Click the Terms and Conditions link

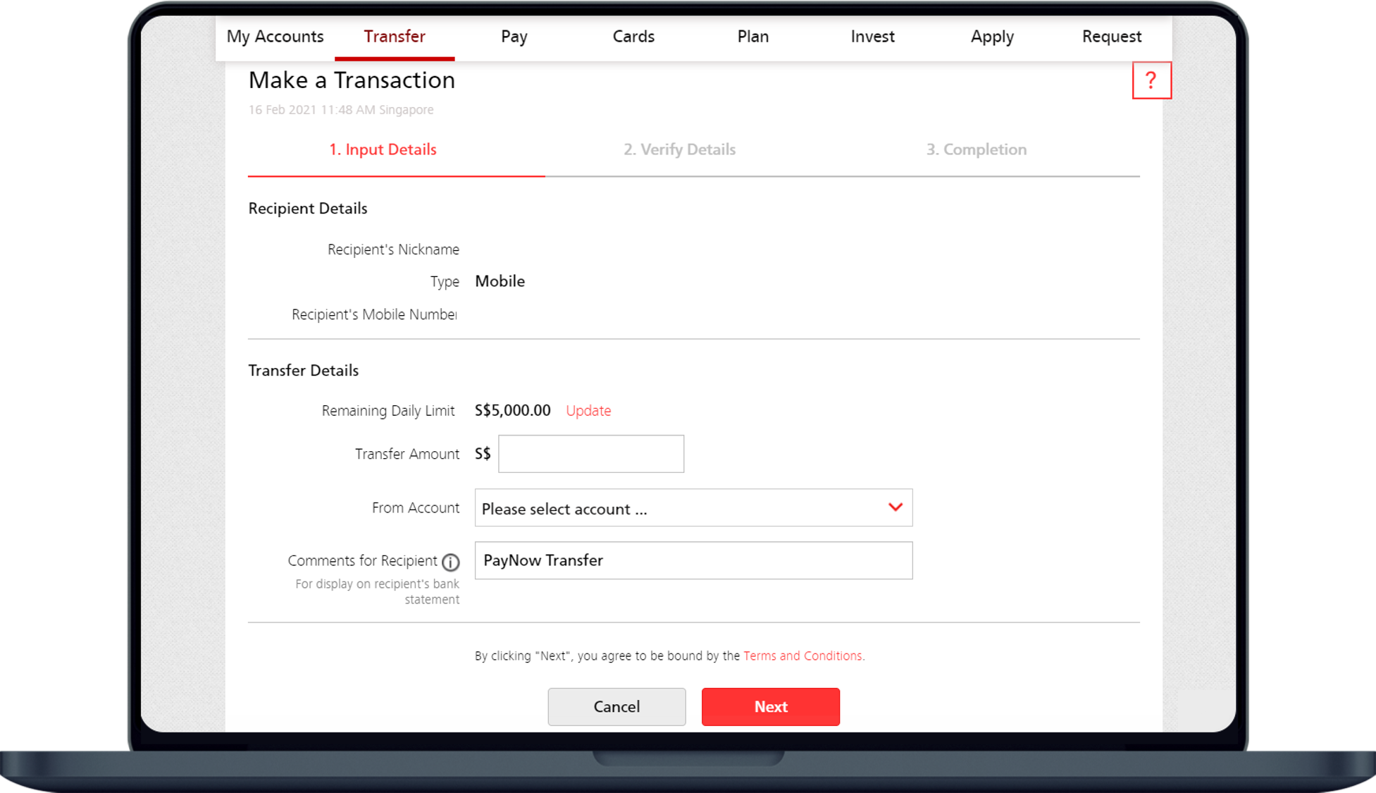(x=802, y=654)
